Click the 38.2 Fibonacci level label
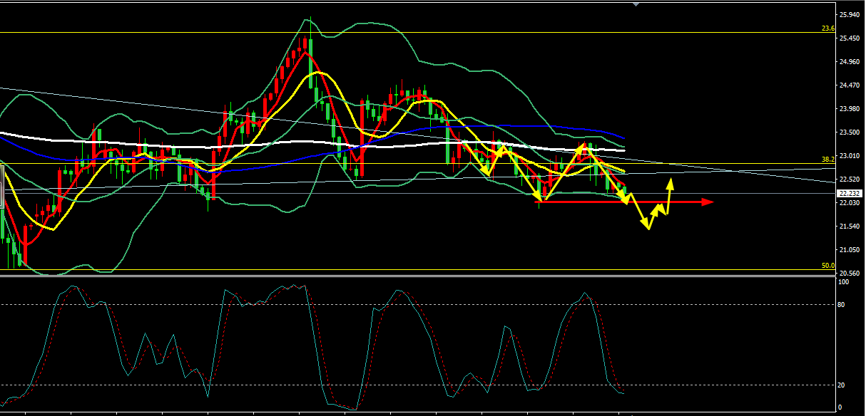The height and width of the screenshot is (416, 866). tap(827, 160)
